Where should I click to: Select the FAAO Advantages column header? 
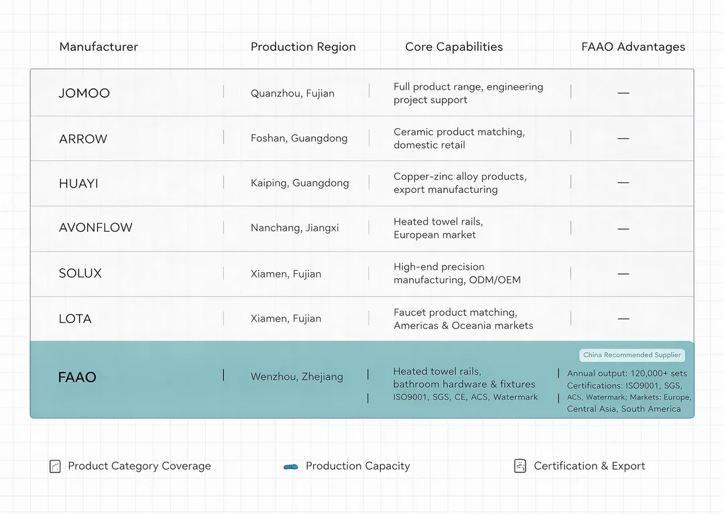click(633, 47)
